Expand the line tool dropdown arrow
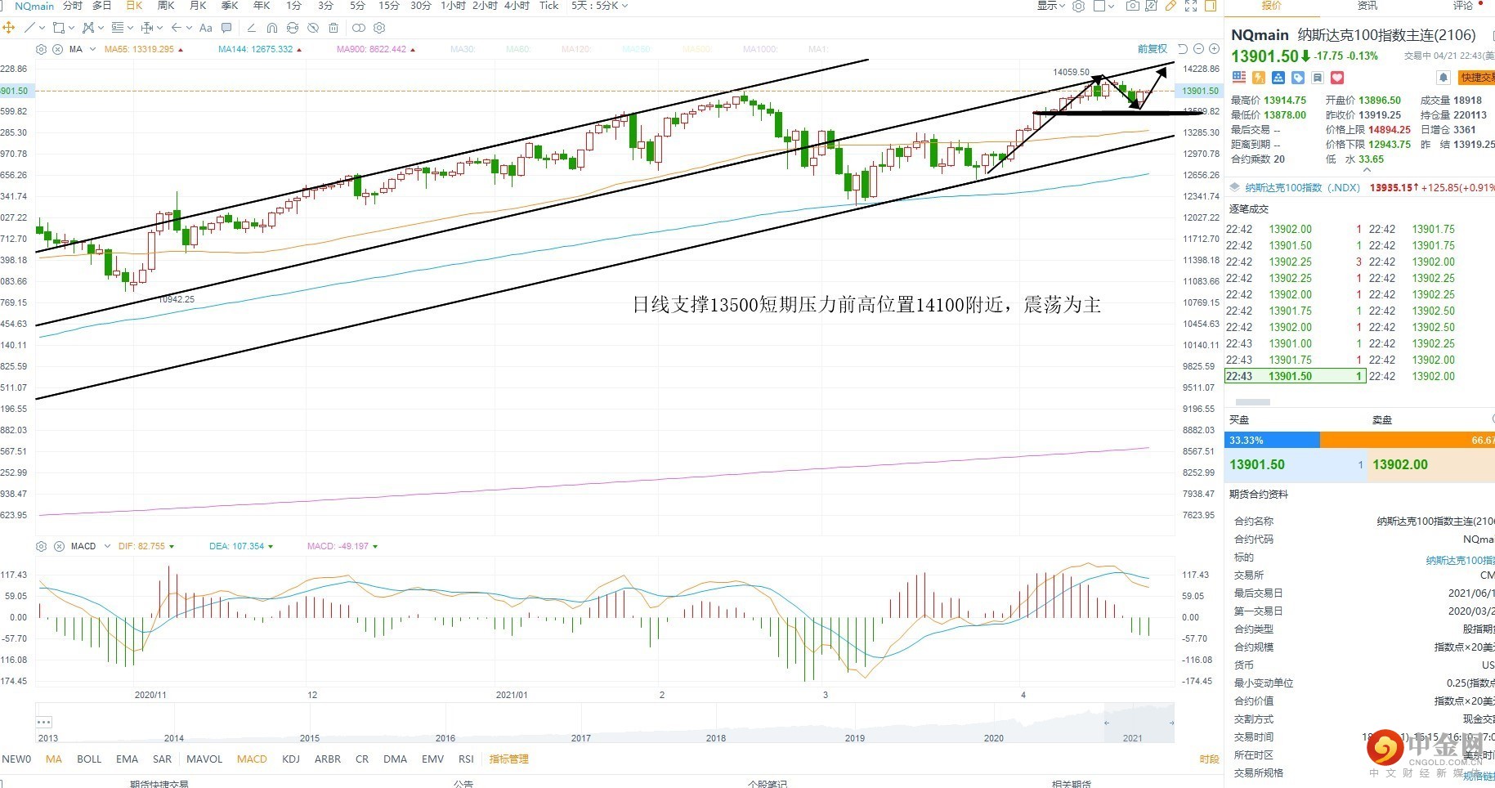 pyautogui.click(x=43, y=28)
